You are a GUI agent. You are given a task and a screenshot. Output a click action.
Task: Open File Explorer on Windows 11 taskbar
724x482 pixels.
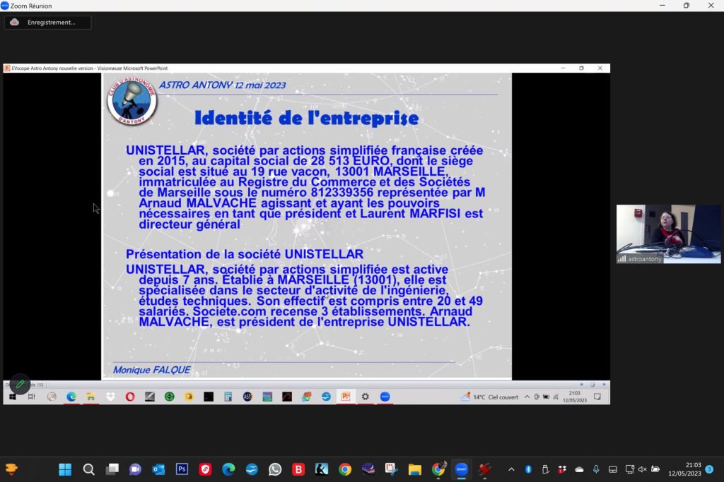(414, 469)
